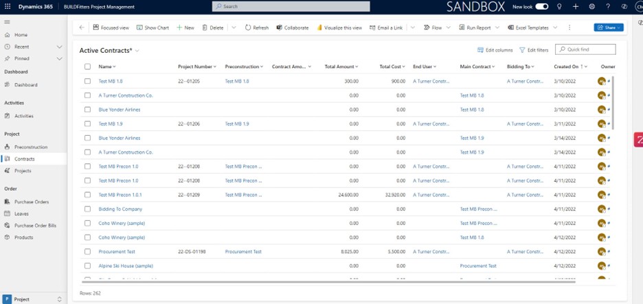Go to Preconstruction in the sidebar
This screenshot has width=643, height=304.
pyautogui.click(x=31, y=147)
